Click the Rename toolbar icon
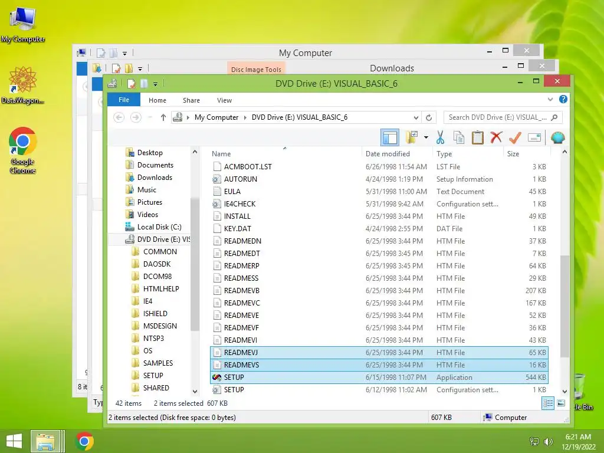604x453 pixels. pos(534,137)
